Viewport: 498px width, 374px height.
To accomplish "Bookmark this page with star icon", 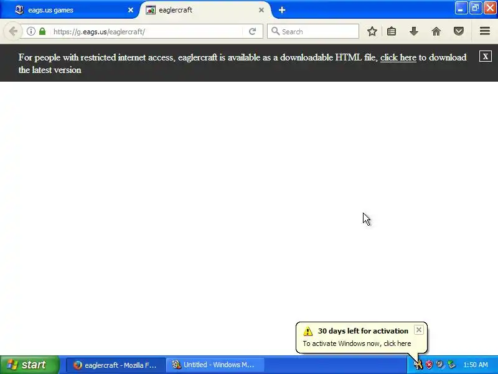I will [372, 32].
